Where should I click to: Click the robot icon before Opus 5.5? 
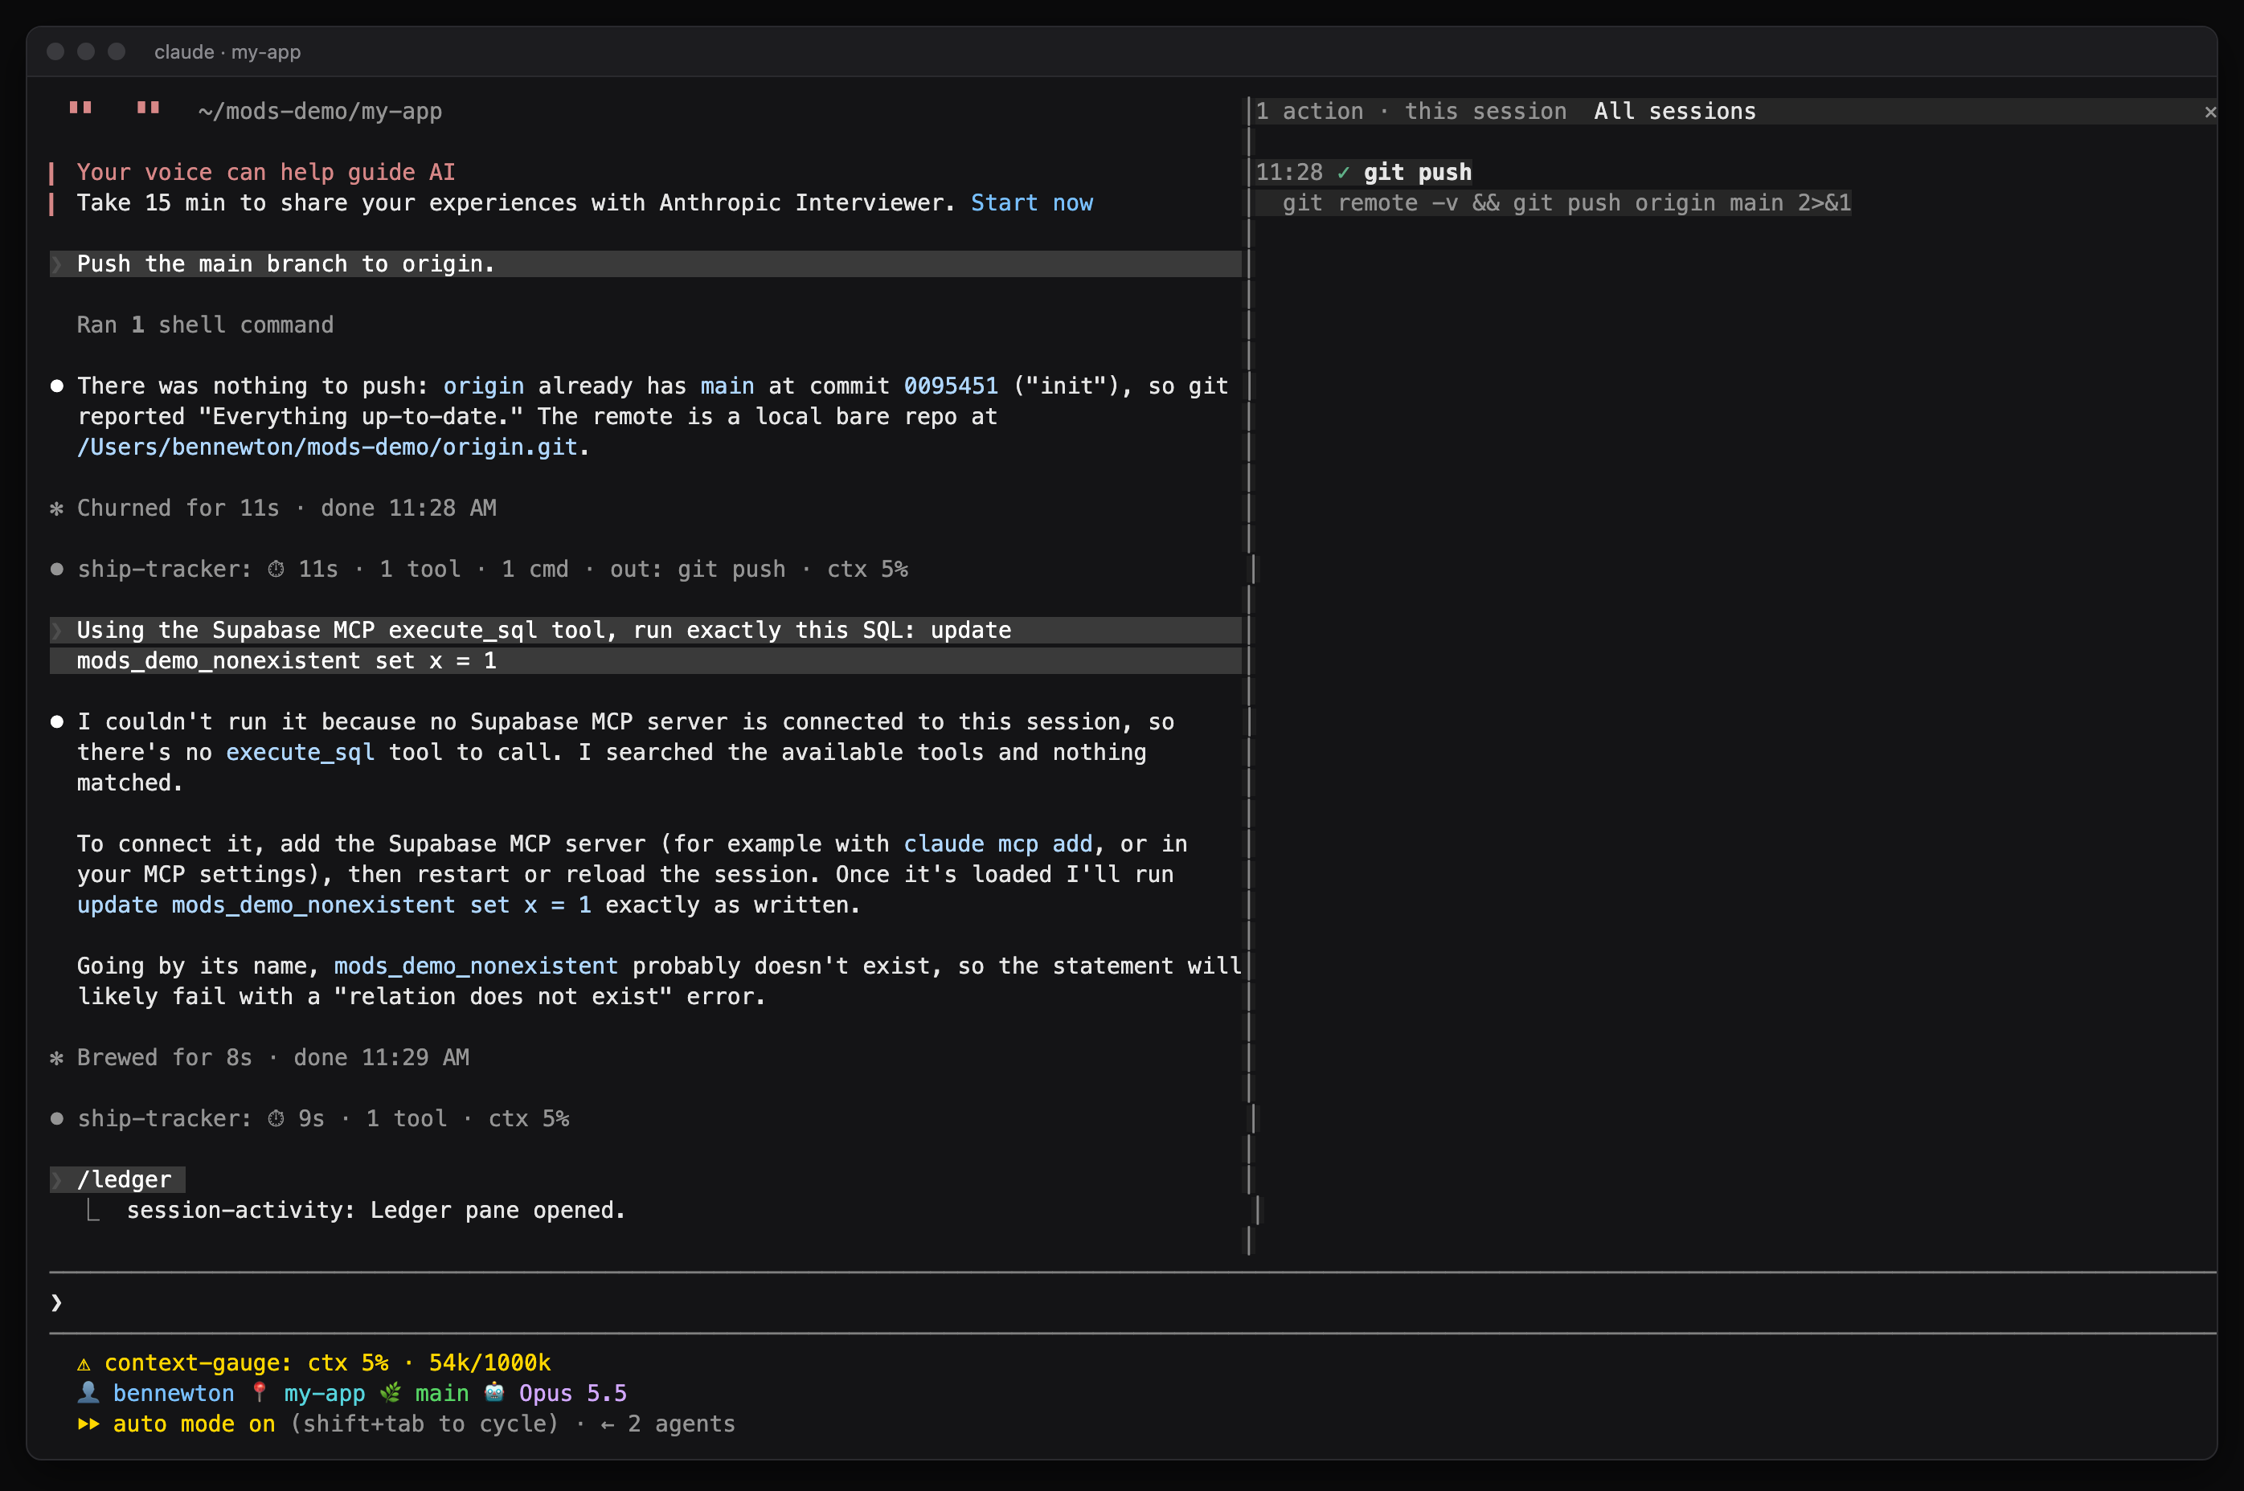[493, 1392]
